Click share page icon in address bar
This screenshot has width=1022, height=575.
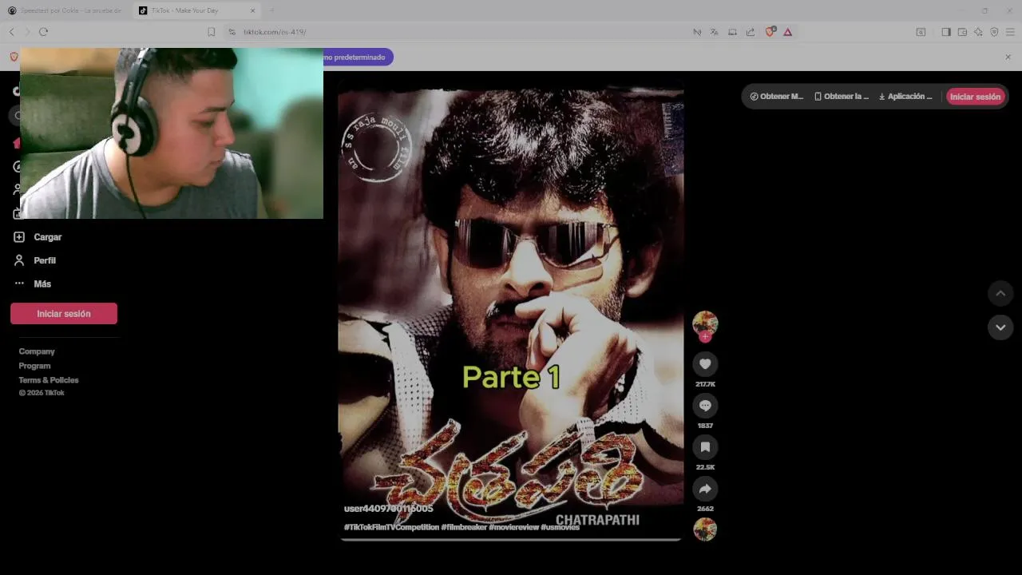coord(751,32)
